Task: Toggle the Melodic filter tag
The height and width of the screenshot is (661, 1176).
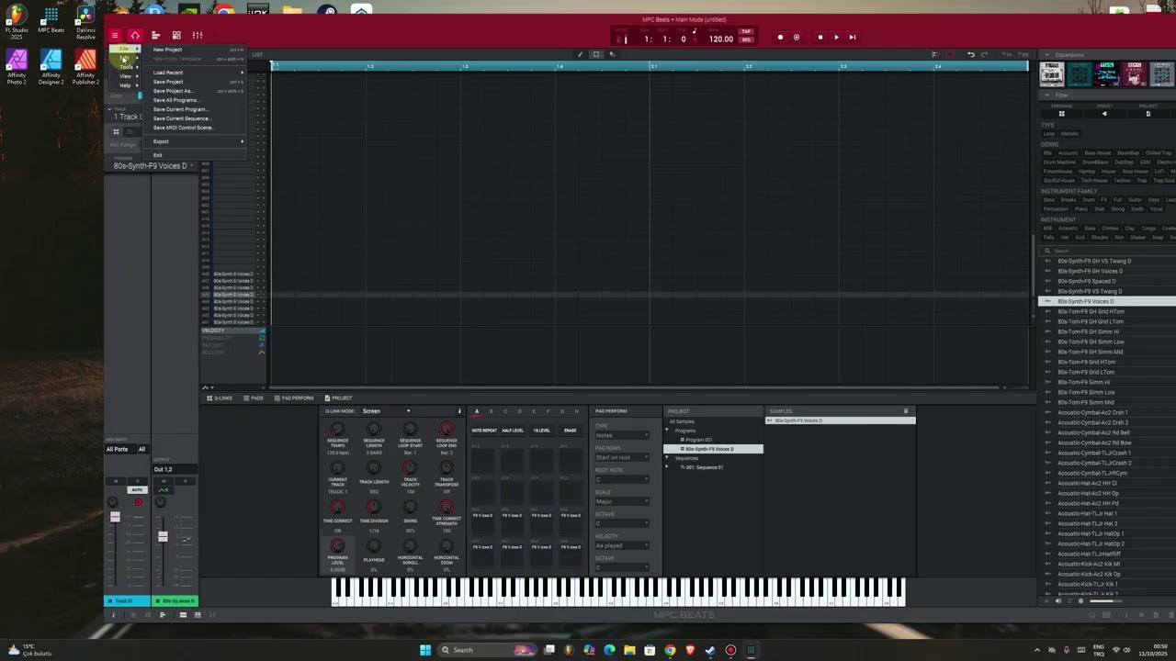Action: 1069,134
